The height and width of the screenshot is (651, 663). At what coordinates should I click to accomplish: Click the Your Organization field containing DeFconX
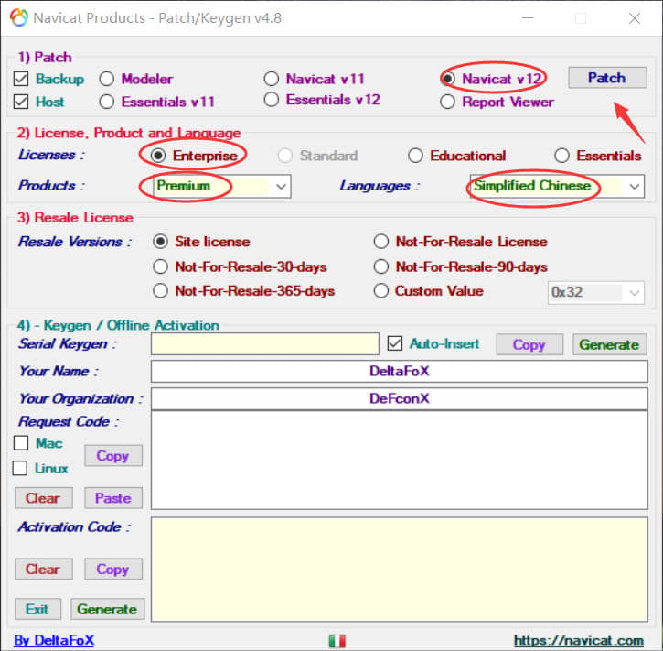pos(399,398)
